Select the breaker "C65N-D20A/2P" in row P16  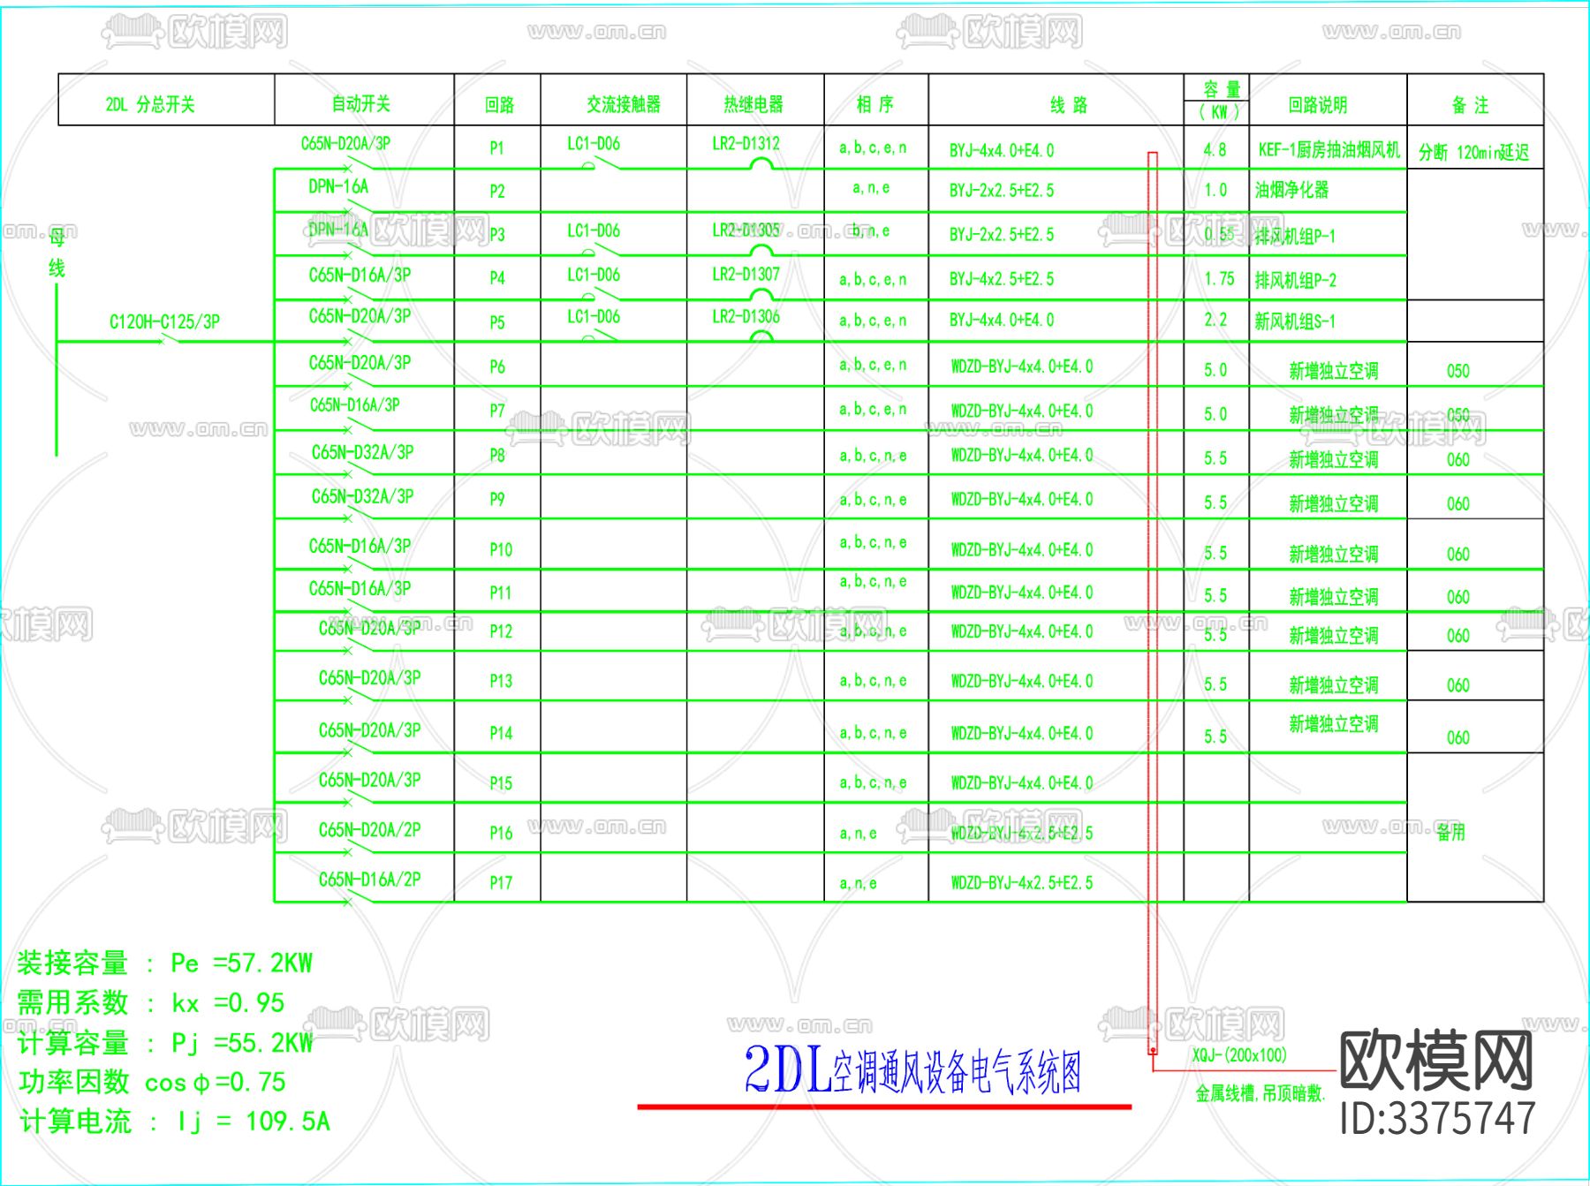pyautogui.click(x=369, y=830)
